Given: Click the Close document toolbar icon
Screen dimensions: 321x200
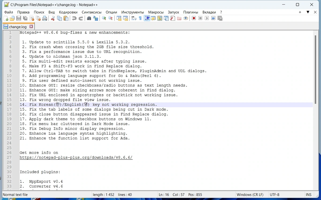Looking at the screenshot, I should [32, 18].
